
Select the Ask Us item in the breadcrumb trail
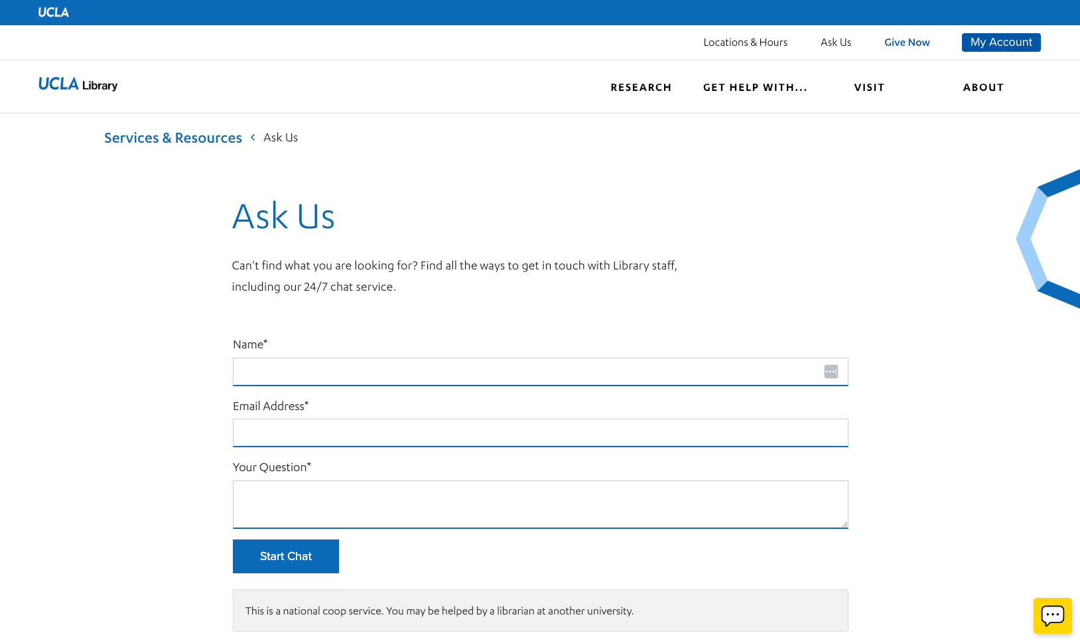(x=281, y=138)
